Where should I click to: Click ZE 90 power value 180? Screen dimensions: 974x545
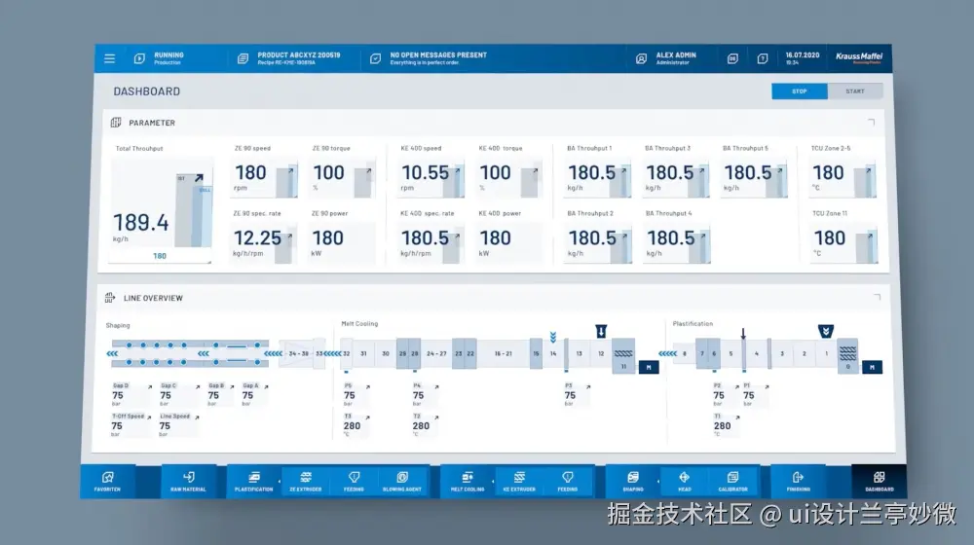point(327,237)
